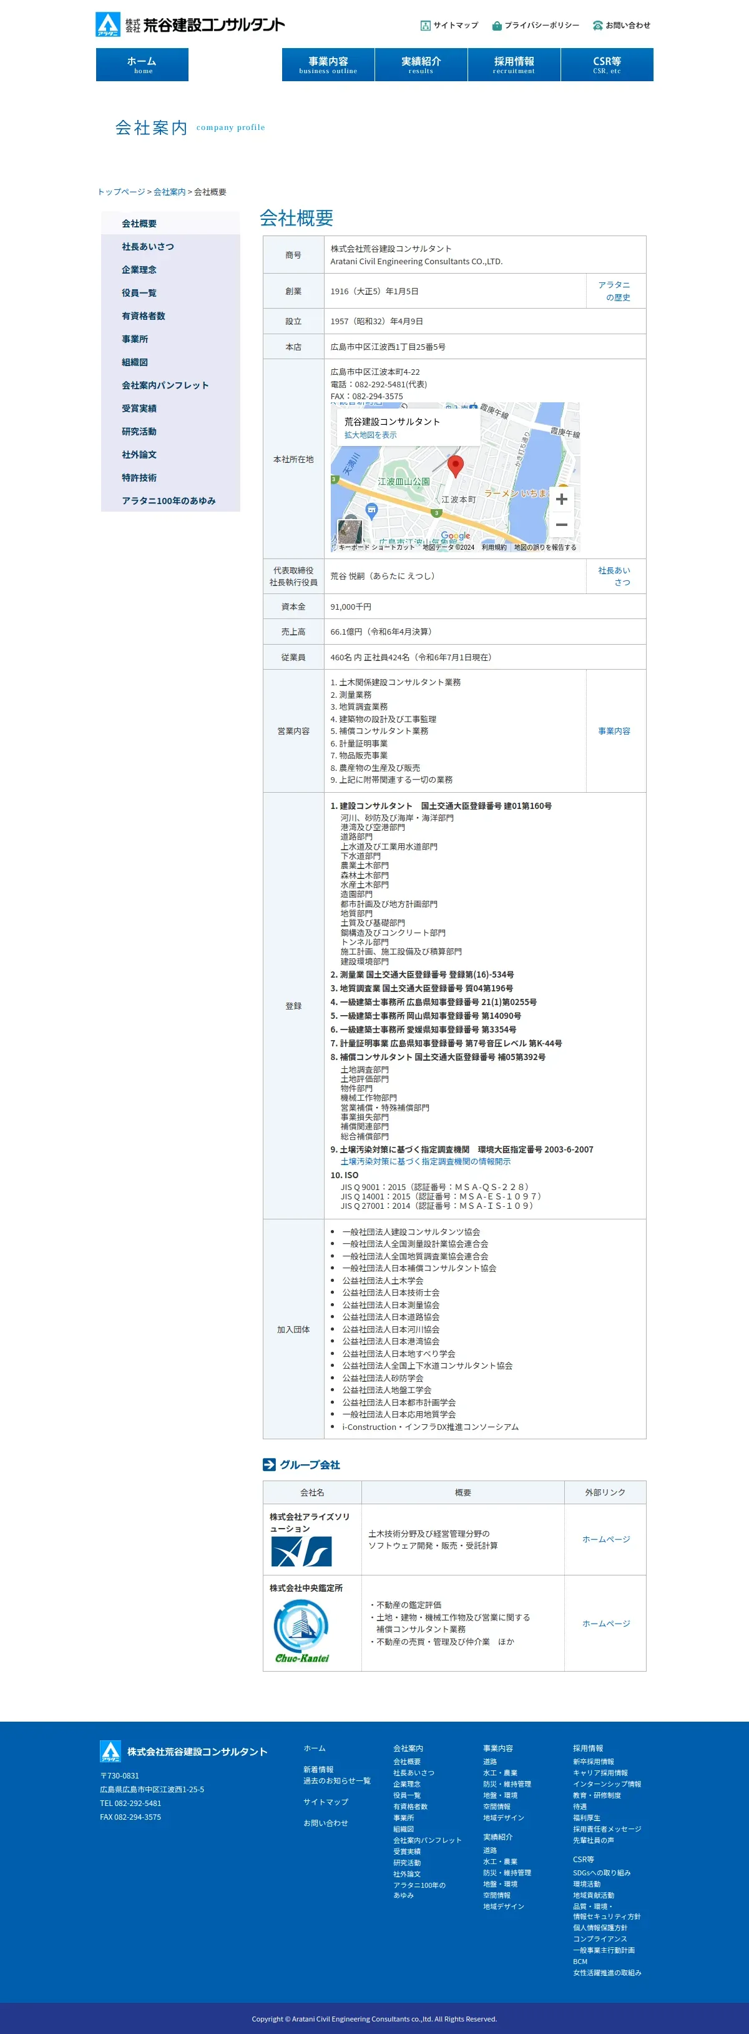Click the Chuo-Kantei company logo
749x2034 pixels.
tap(301, 1630)
